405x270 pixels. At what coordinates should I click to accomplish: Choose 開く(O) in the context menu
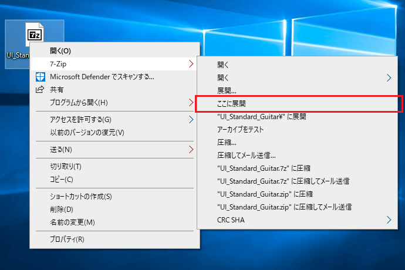point(115,50)
